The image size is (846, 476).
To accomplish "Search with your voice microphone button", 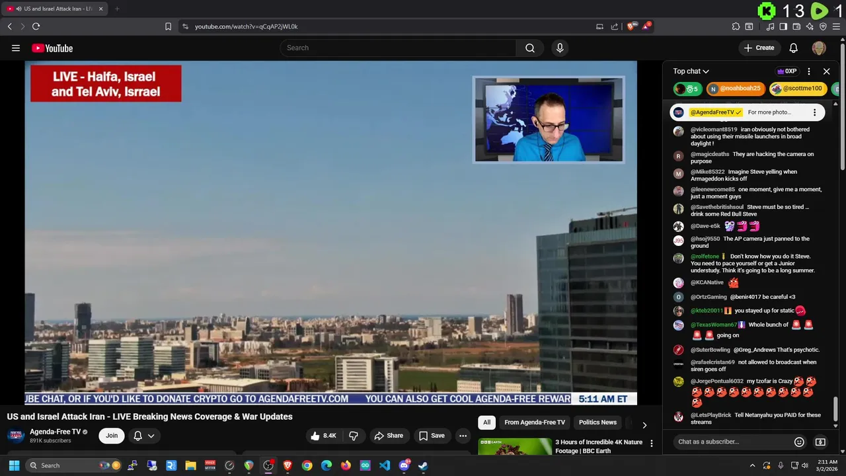I will pos(560,48).
